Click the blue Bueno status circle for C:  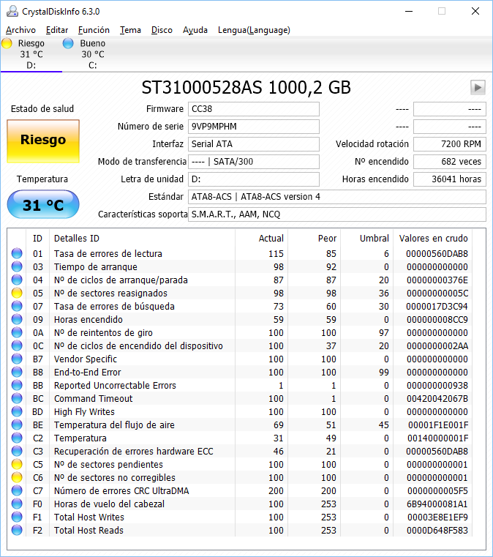68,43
